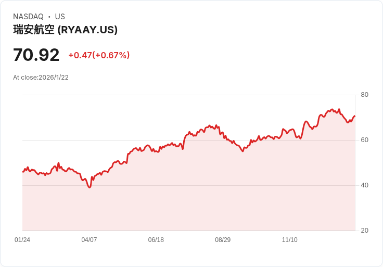The width and height of the screenshot is (383, 267).
Task: Click the At close:2026/1/22 timestamp
Action: (x=41, y=78)
